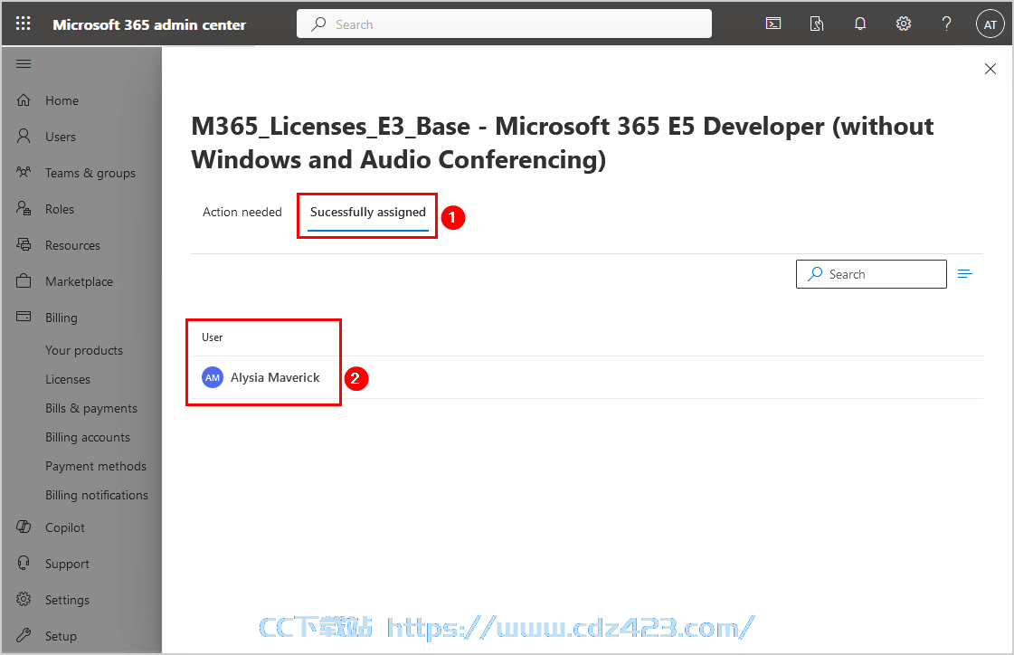This screenshot has height=655, width=1014.
Task: Open Billing accounts page
Action: [88, 437]
